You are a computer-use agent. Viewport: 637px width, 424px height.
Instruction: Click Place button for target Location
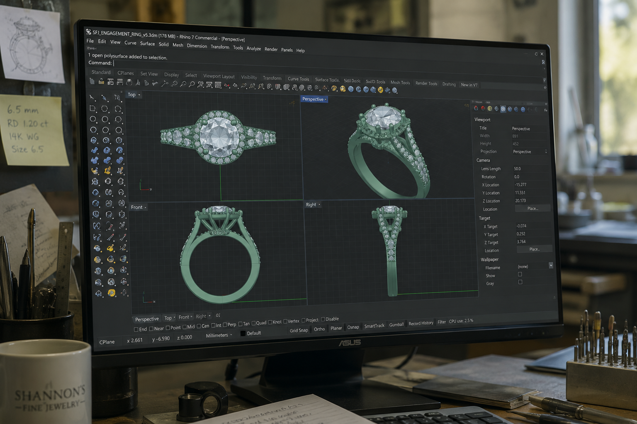pyautogui.click(x=535, y=249)
